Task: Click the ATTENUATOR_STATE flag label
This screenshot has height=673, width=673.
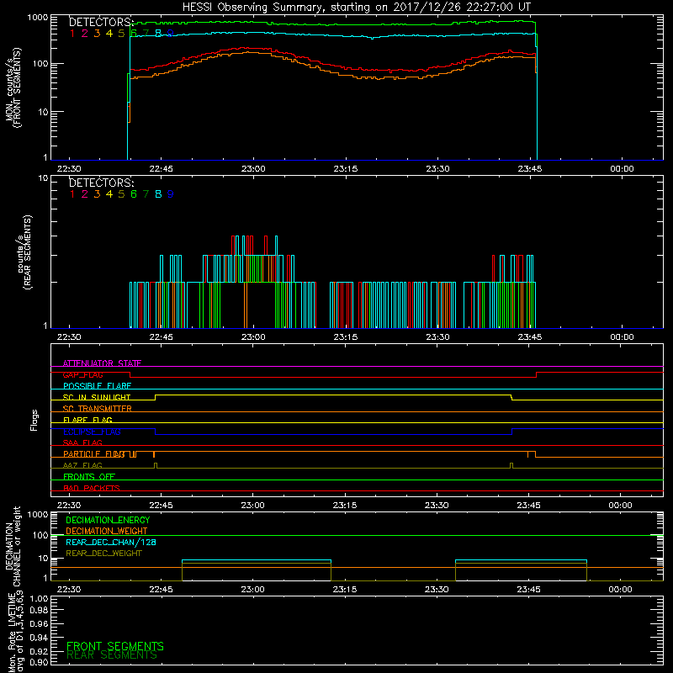Action: coord(102,363)
